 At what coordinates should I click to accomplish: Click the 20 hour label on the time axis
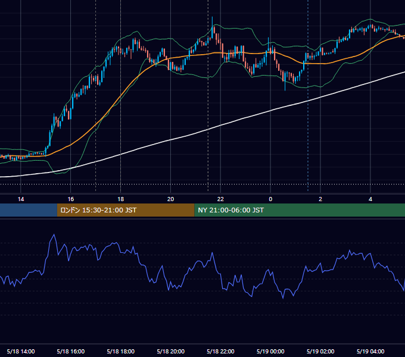(x=170, y=199)
